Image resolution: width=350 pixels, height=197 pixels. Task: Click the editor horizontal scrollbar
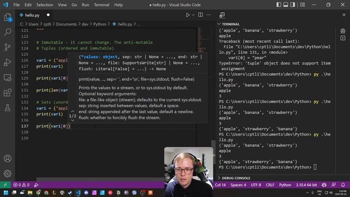pyautogui.click(x=100, y=179)
